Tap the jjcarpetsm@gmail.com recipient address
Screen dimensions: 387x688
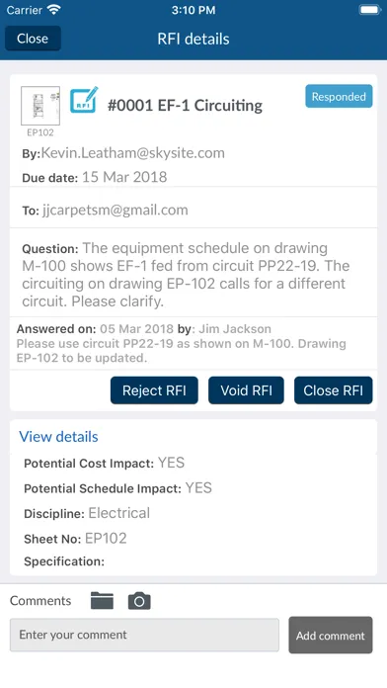coord(116,210)
